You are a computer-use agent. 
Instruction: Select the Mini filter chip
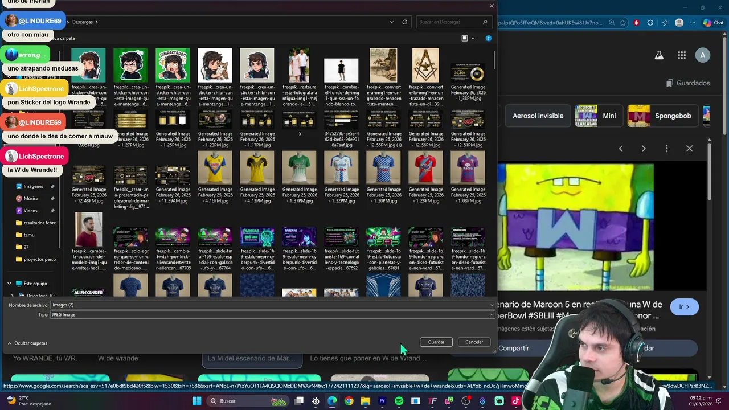coord(598,116)
